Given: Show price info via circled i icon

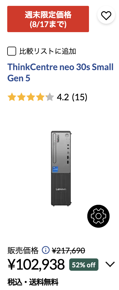Looking at the screenshot, I should [46, 250].
